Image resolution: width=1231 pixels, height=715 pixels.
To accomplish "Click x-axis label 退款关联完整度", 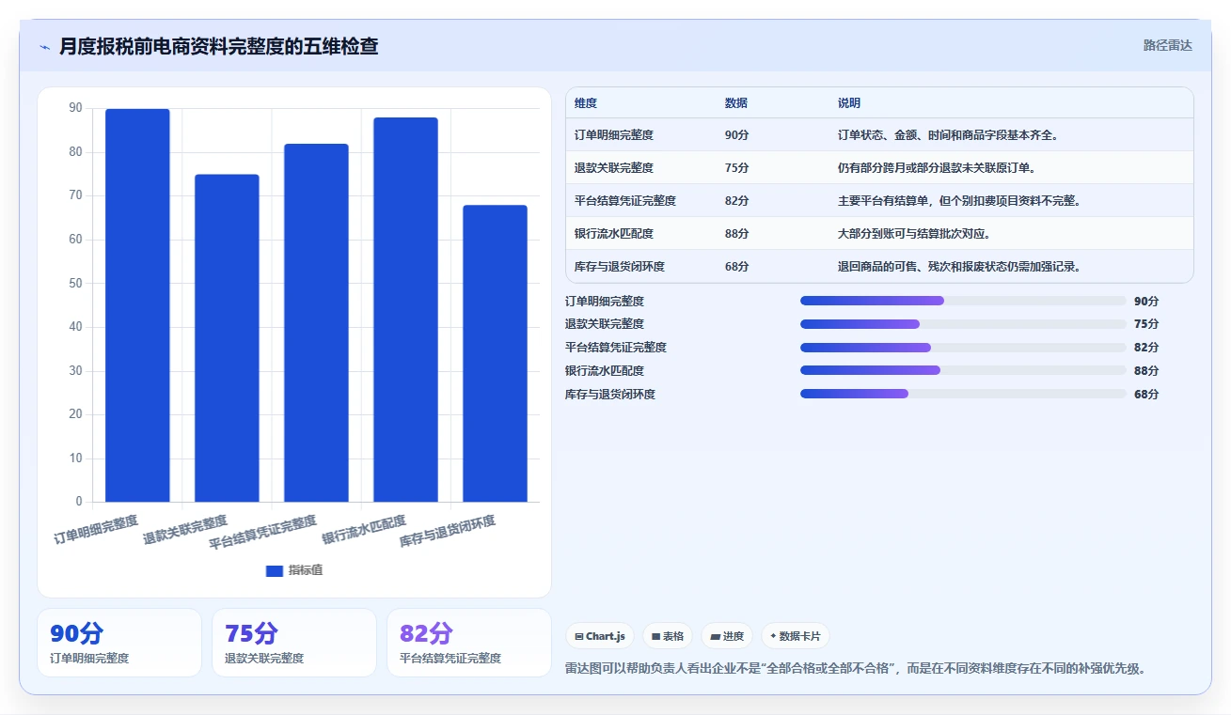I will [185, 530].
